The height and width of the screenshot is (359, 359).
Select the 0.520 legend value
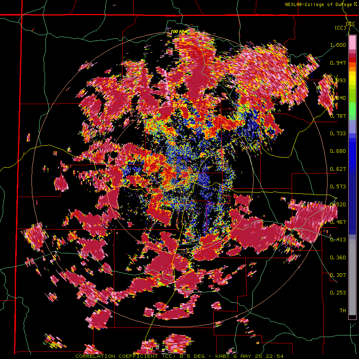338,205
